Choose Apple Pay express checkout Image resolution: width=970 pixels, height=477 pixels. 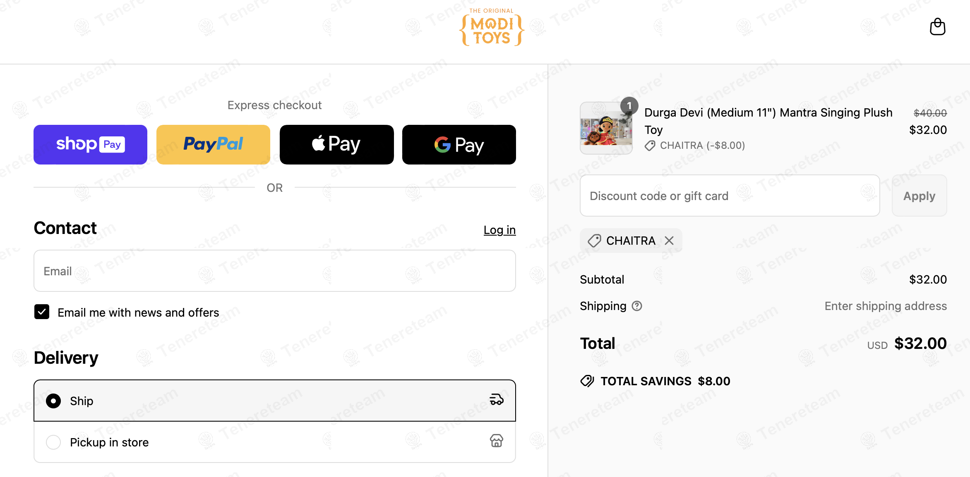[x=336, y=145]
